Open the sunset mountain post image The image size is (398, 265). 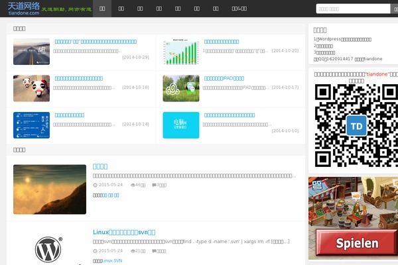(50, 189)
